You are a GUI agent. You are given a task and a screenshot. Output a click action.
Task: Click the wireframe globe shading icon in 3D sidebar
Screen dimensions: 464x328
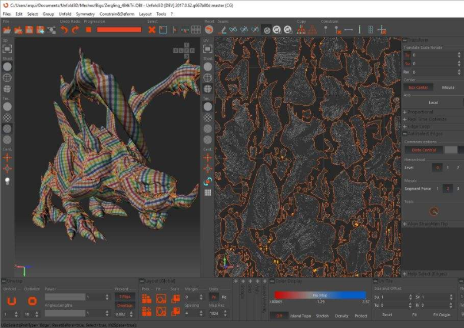pos(7,78)
